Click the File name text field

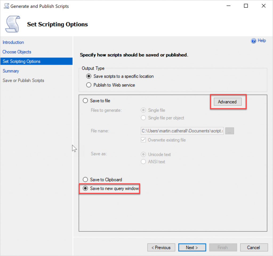pyautogui.click(x=182, y=131)
